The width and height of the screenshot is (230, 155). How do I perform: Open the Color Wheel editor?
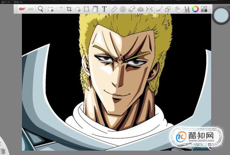click(x=195, y=9)
